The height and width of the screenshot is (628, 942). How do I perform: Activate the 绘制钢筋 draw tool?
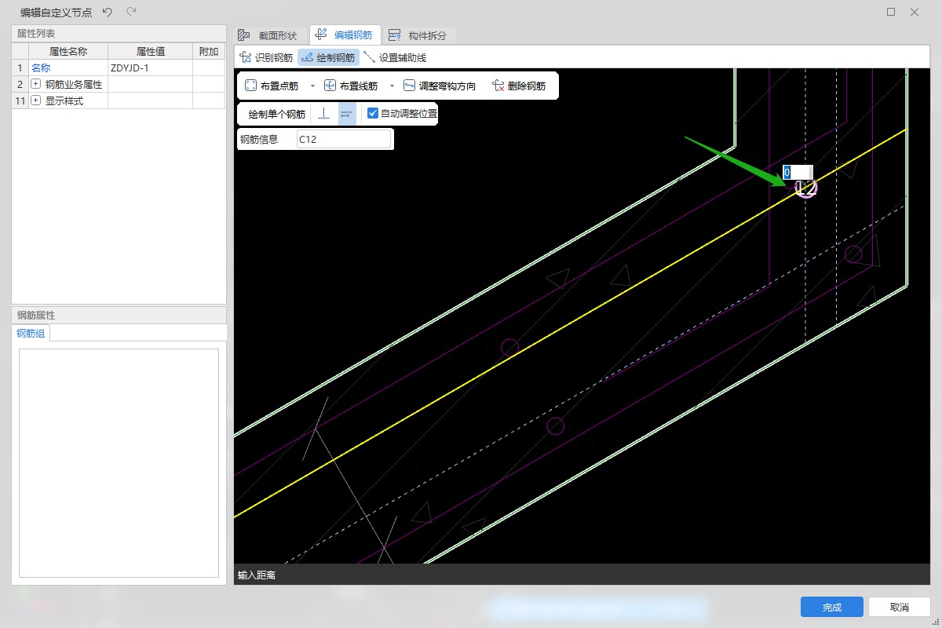(328, 57)
